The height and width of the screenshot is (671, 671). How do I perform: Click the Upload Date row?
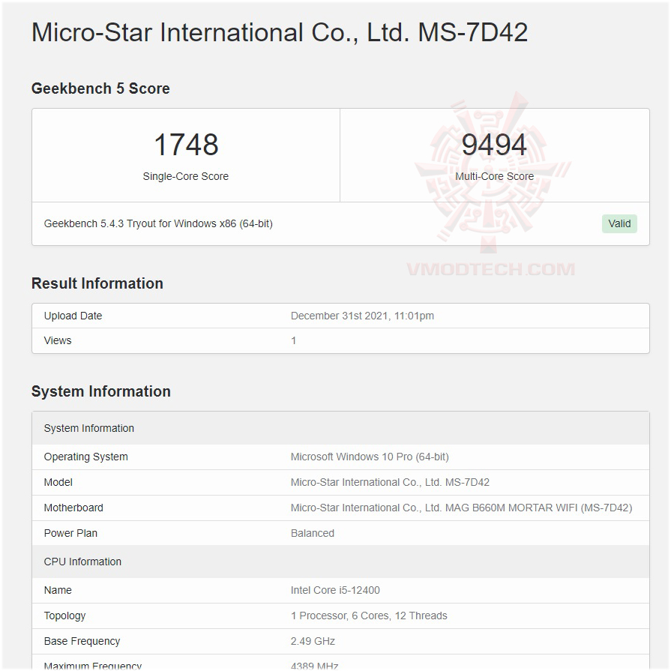click(73, 316)
